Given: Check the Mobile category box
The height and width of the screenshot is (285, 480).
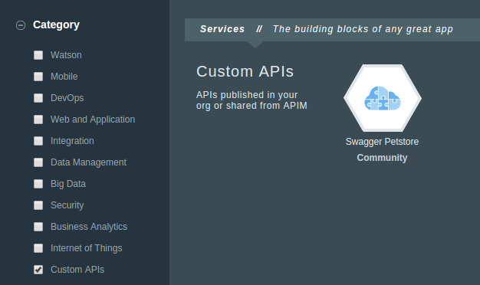Looking at the screenshot, I should point(38,77).
